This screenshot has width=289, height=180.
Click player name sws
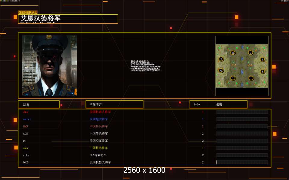click(x=25, y=148)
